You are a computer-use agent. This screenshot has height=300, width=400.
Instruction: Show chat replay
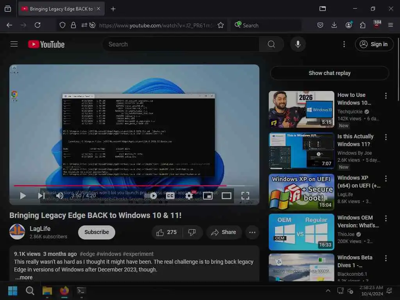(329, 73)
